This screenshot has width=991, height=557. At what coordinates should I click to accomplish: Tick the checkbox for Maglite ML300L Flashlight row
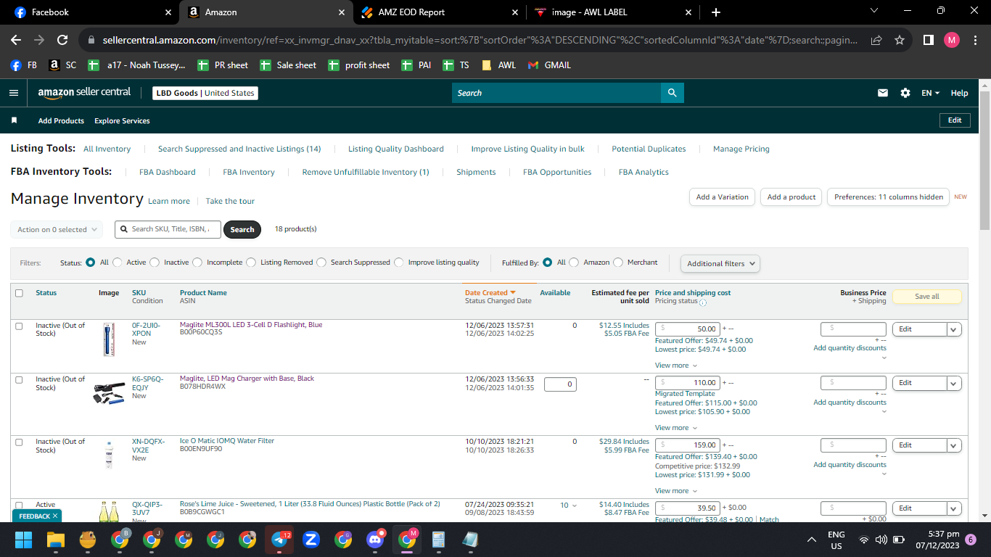[x=19, y=326]
